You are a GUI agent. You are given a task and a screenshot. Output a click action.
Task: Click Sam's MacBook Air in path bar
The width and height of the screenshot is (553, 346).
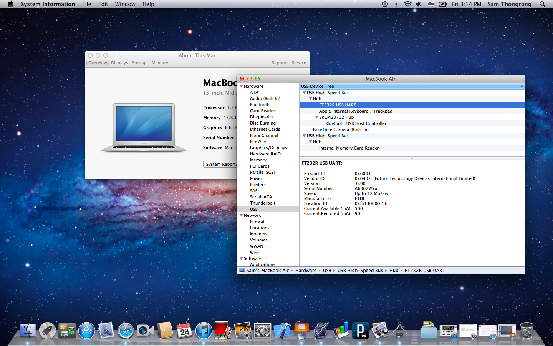point(264,271)
